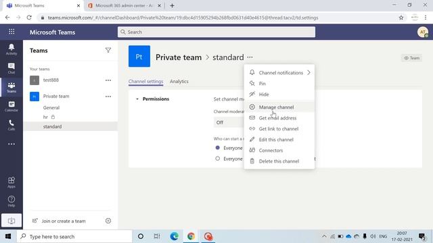Image resolution: width=433 pixels, height=243 pixels.
Task: Open the Calendar app icon
Action: pyautogui.click(x=12, y=106)
